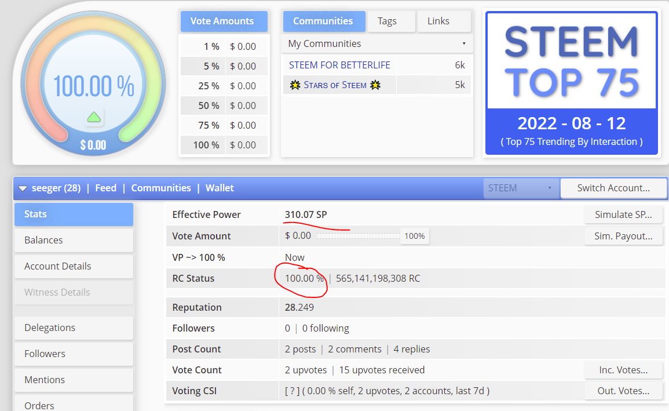This screenshot has width=669, height=411.
Task: Switch to the Vote Amounts tab
Action: pyautogui.click(x=224, y=21)
